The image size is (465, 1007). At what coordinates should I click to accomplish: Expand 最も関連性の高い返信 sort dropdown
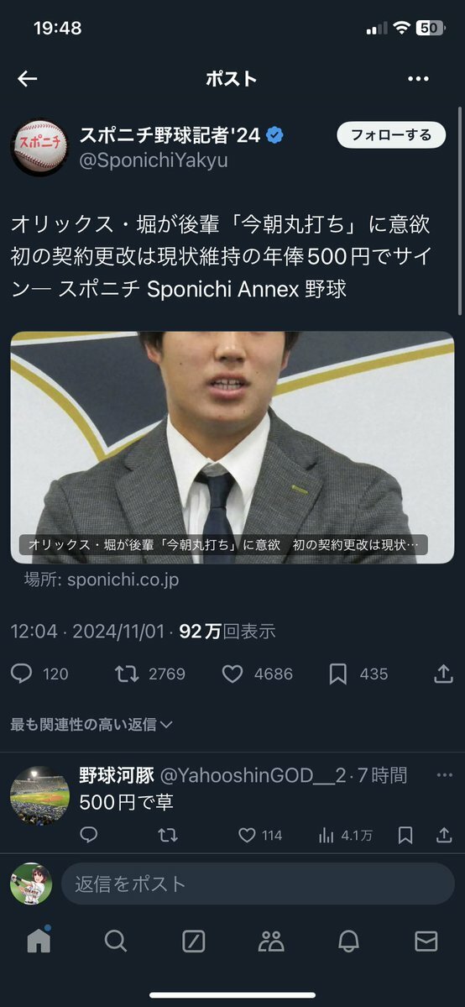coord(91,725)
